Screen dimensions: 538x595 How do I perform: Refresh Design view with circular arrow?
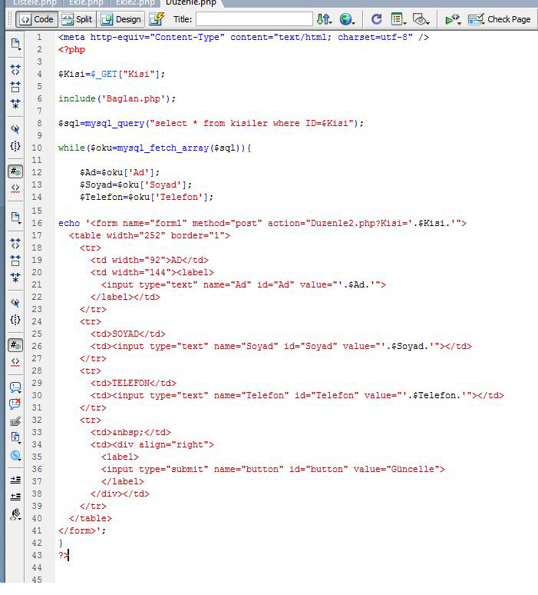coord(376,19)
